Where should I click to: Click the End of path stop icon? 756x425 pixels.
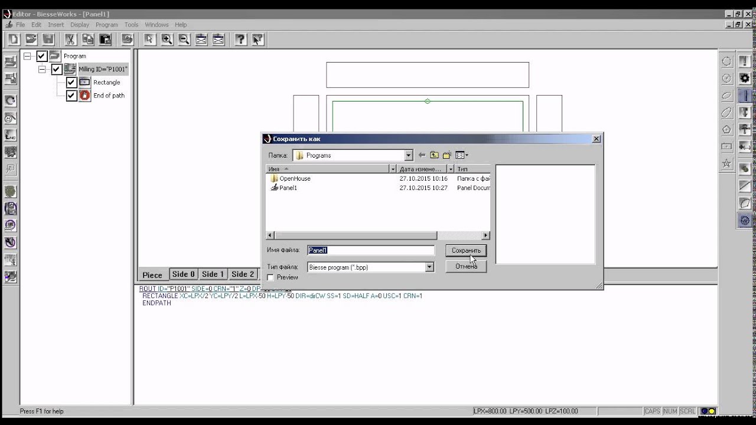coord(84,95)
